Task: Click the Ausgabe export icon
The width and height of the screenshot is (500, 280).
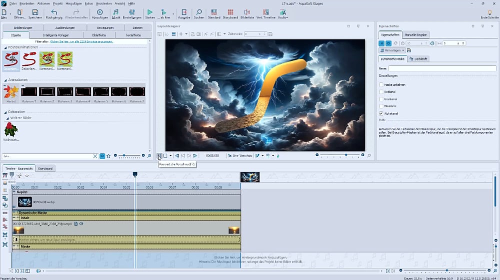Action: pos(183,12)
